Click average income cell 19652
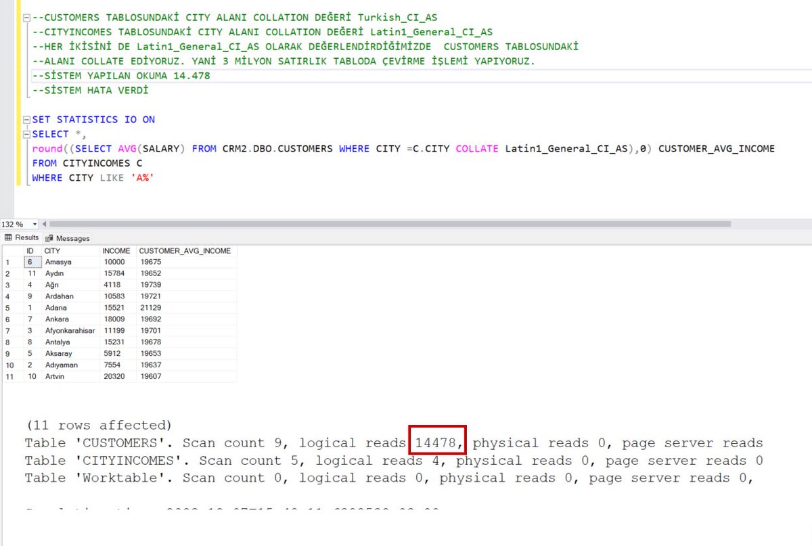The height and width of the screenshot is (546, 812). [x=186, y=273]
